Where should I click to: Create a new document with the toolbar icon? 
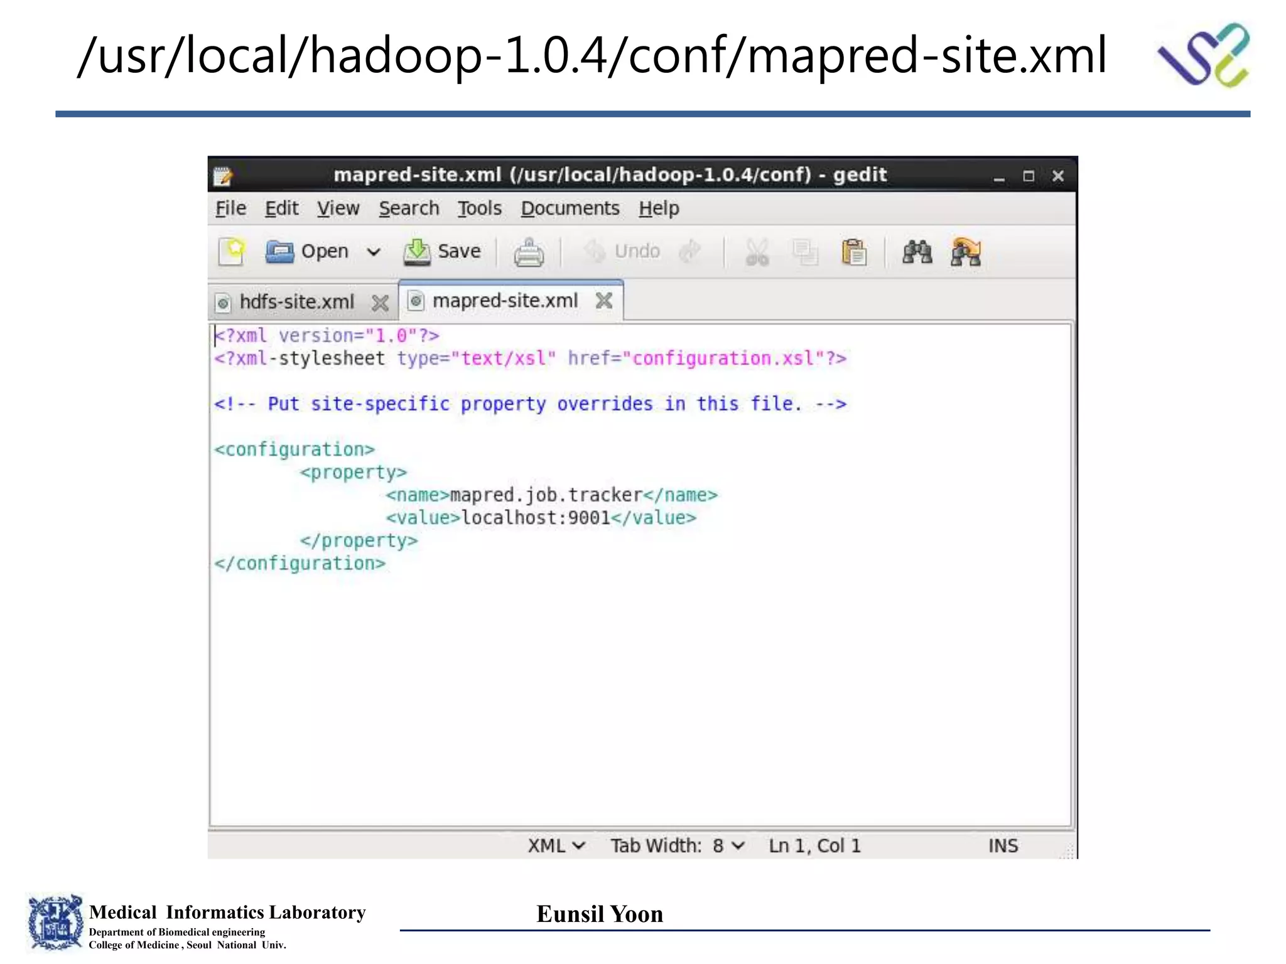tap(232, 252)
